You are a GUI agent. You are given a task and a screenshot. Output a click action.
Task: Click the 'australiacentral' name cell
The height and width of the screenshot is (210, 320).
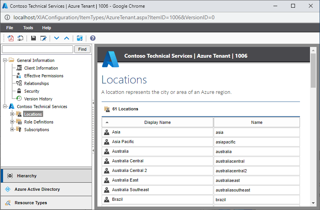(x=257, y=161)
